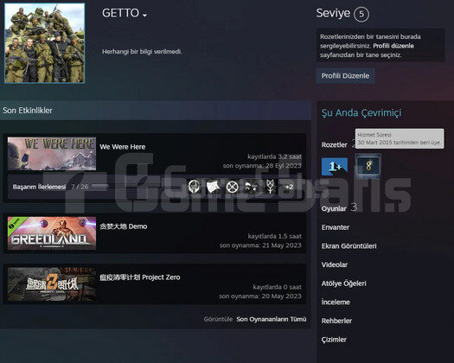454x363 pixels.
Task: Open the plant-shaped achievement icon
Action: 270,187
